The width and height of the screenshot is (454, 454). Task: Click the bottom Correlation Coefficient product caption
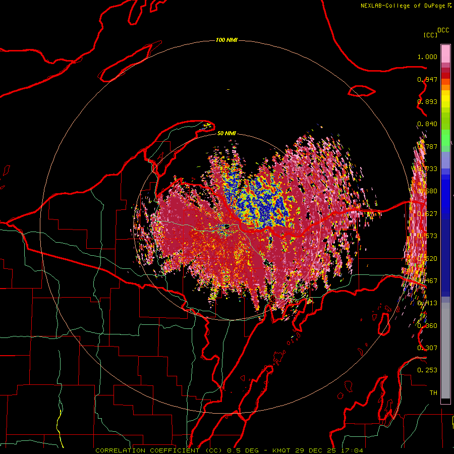tap(229, 450)
